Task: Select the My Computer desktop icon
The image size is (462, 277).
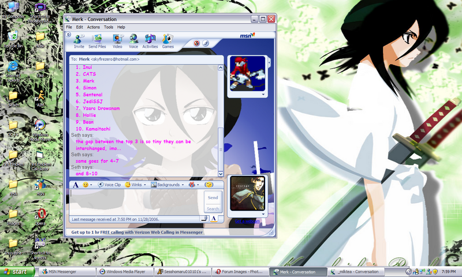Action: coord(13,10)
